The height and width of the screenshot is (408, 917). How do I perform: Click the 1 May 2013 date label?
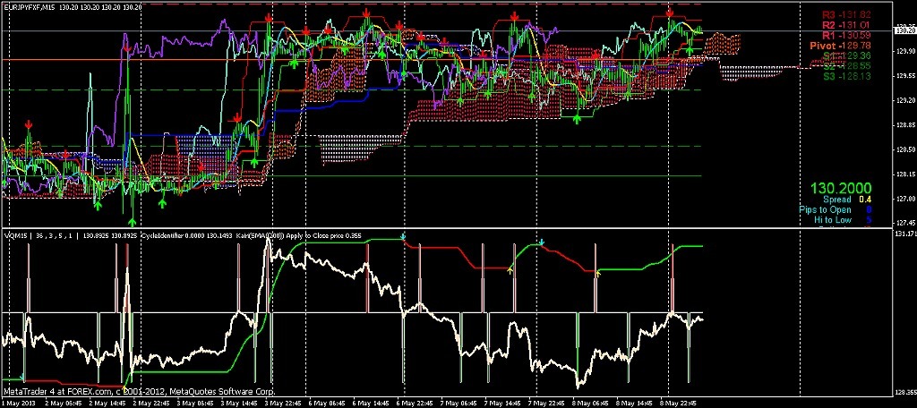coord(18,403)
